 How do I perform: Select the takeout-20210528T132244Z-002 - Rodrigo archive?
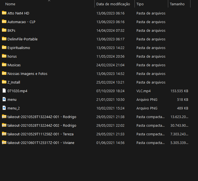[42, 125]
